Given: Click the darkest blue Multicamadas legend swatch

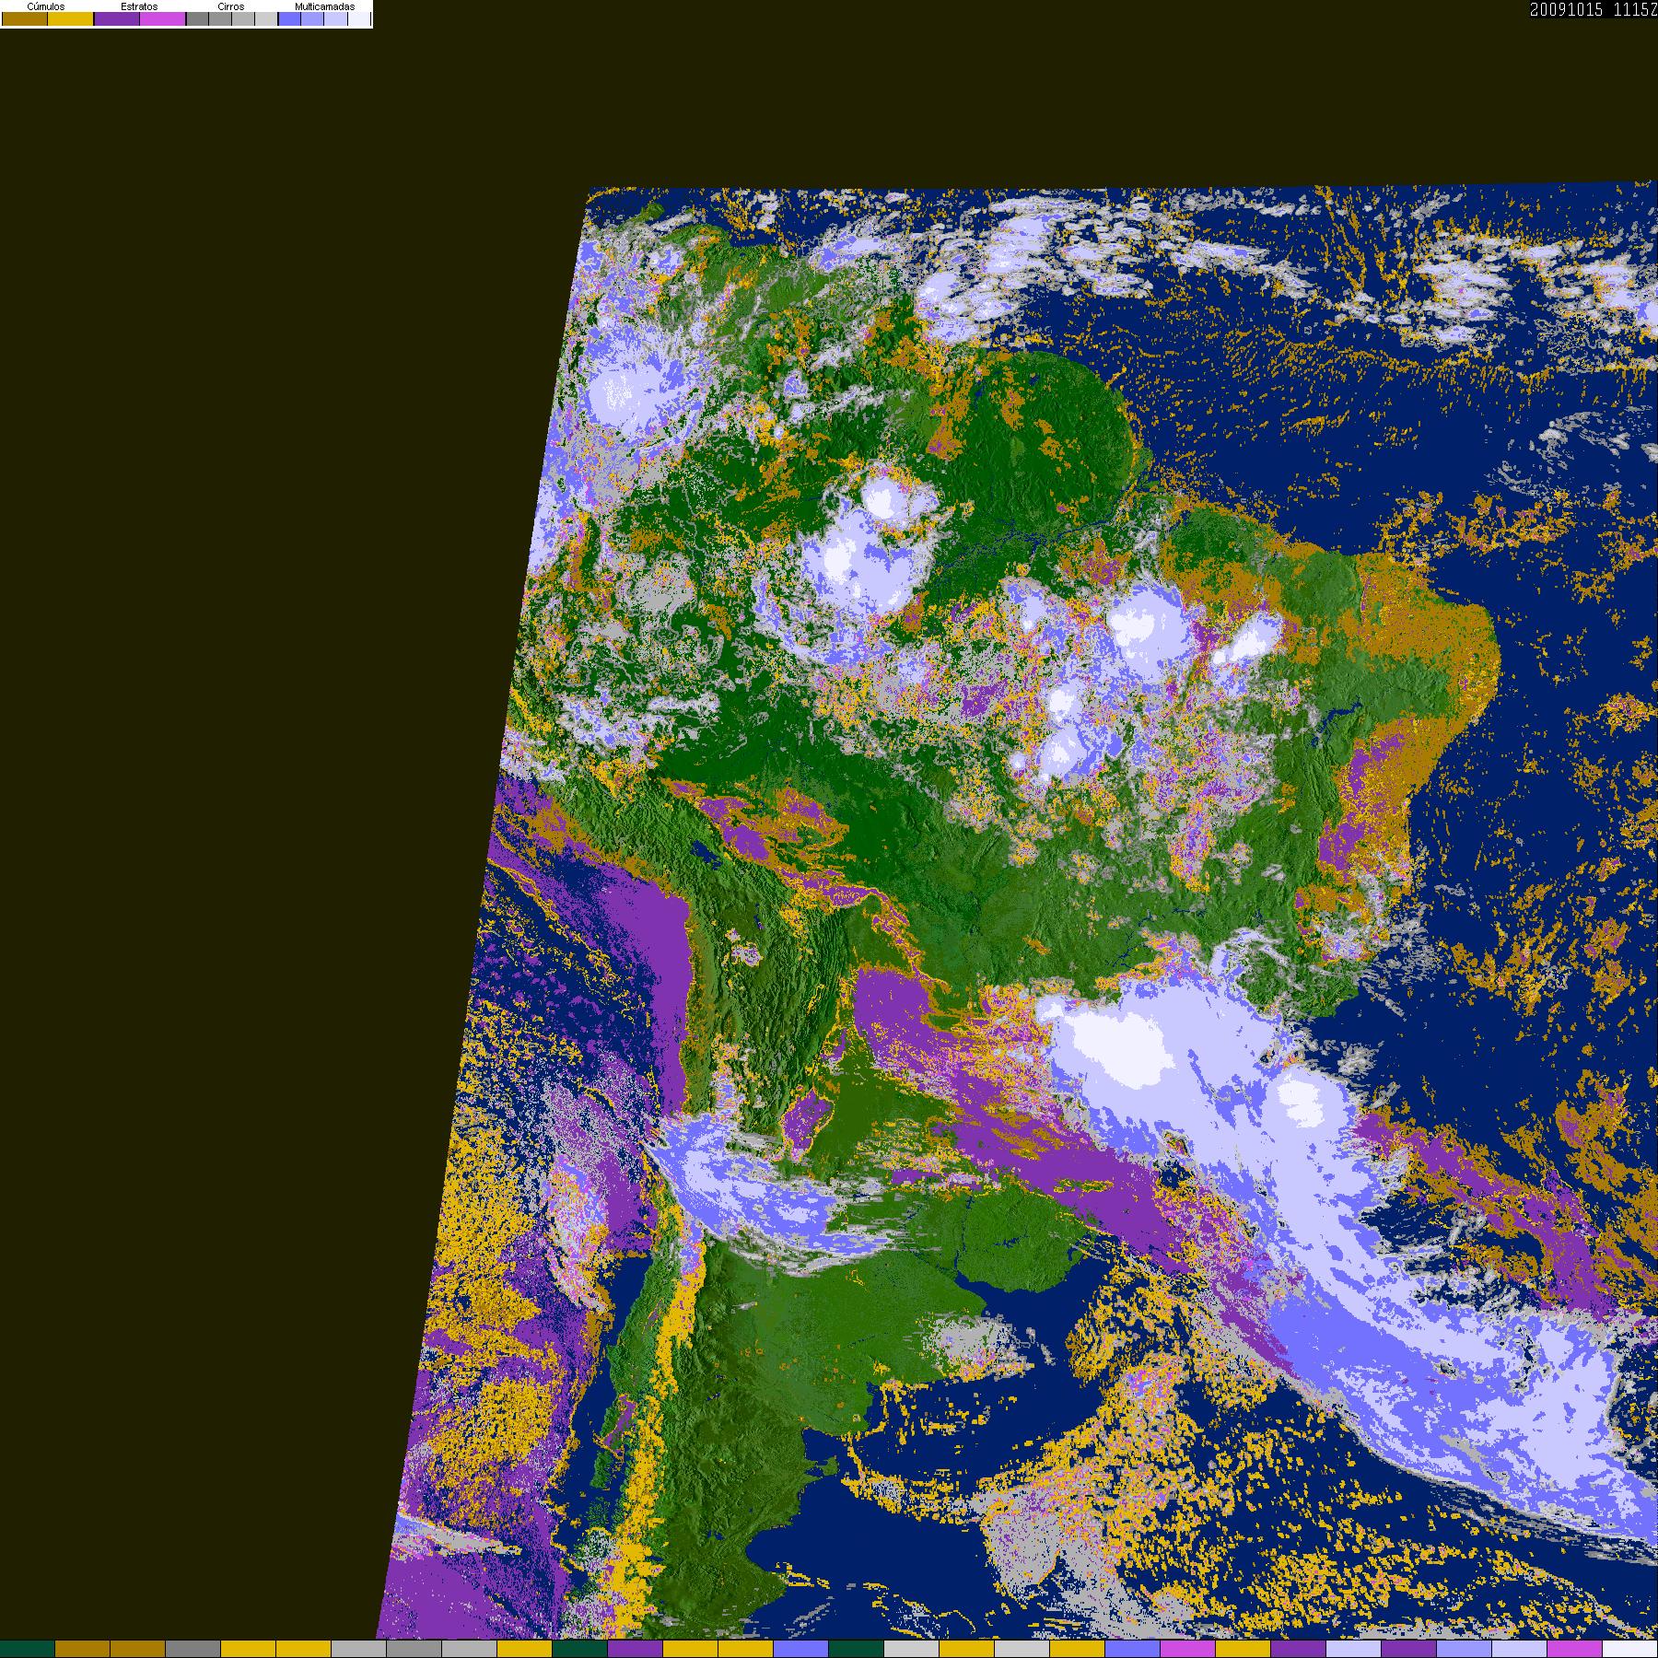Looking at the screenshot, I should [289, 18].
